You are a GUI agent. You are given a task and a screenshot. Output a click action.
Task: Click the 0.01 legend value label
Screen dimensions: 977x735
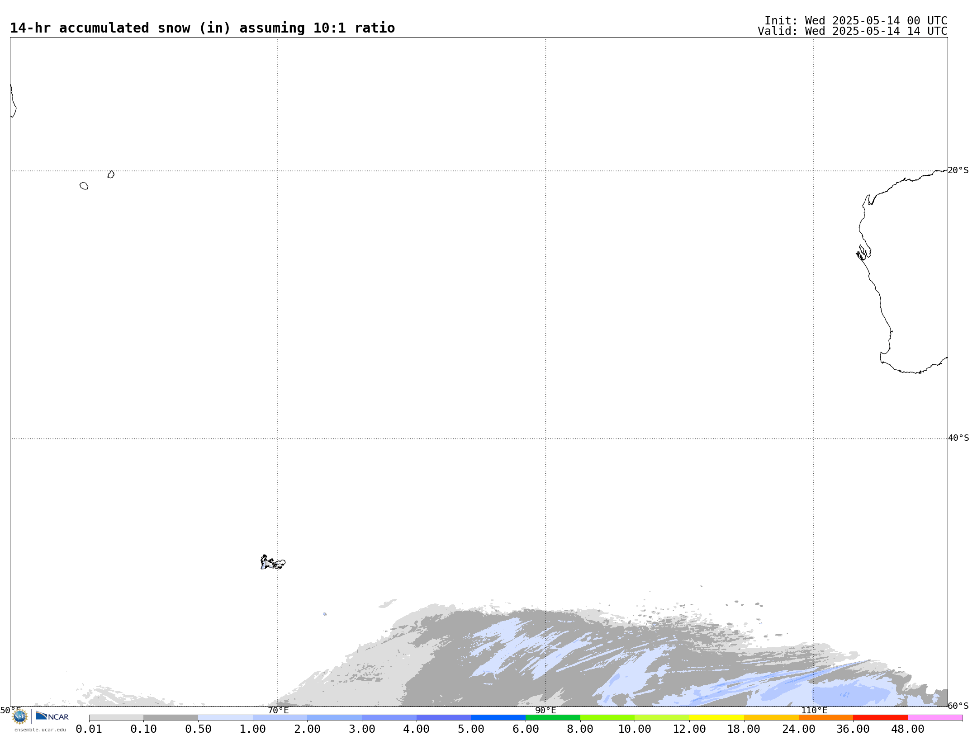point(89,729)
